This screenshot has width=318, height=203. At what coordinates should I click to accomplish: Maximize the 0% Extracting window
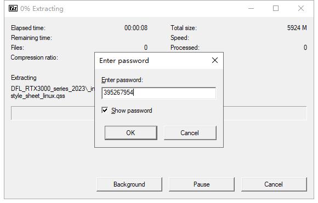pos(276,8)
